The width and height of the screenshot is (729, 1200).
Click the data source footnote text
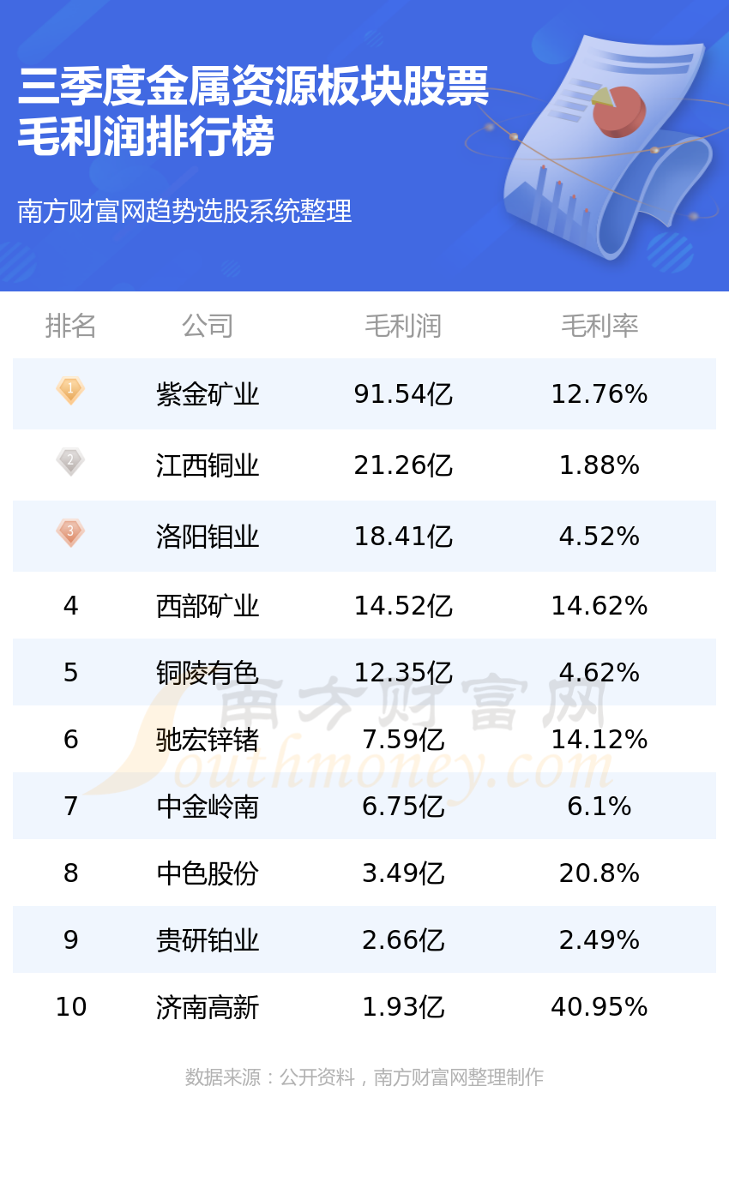pos(364,1077)
